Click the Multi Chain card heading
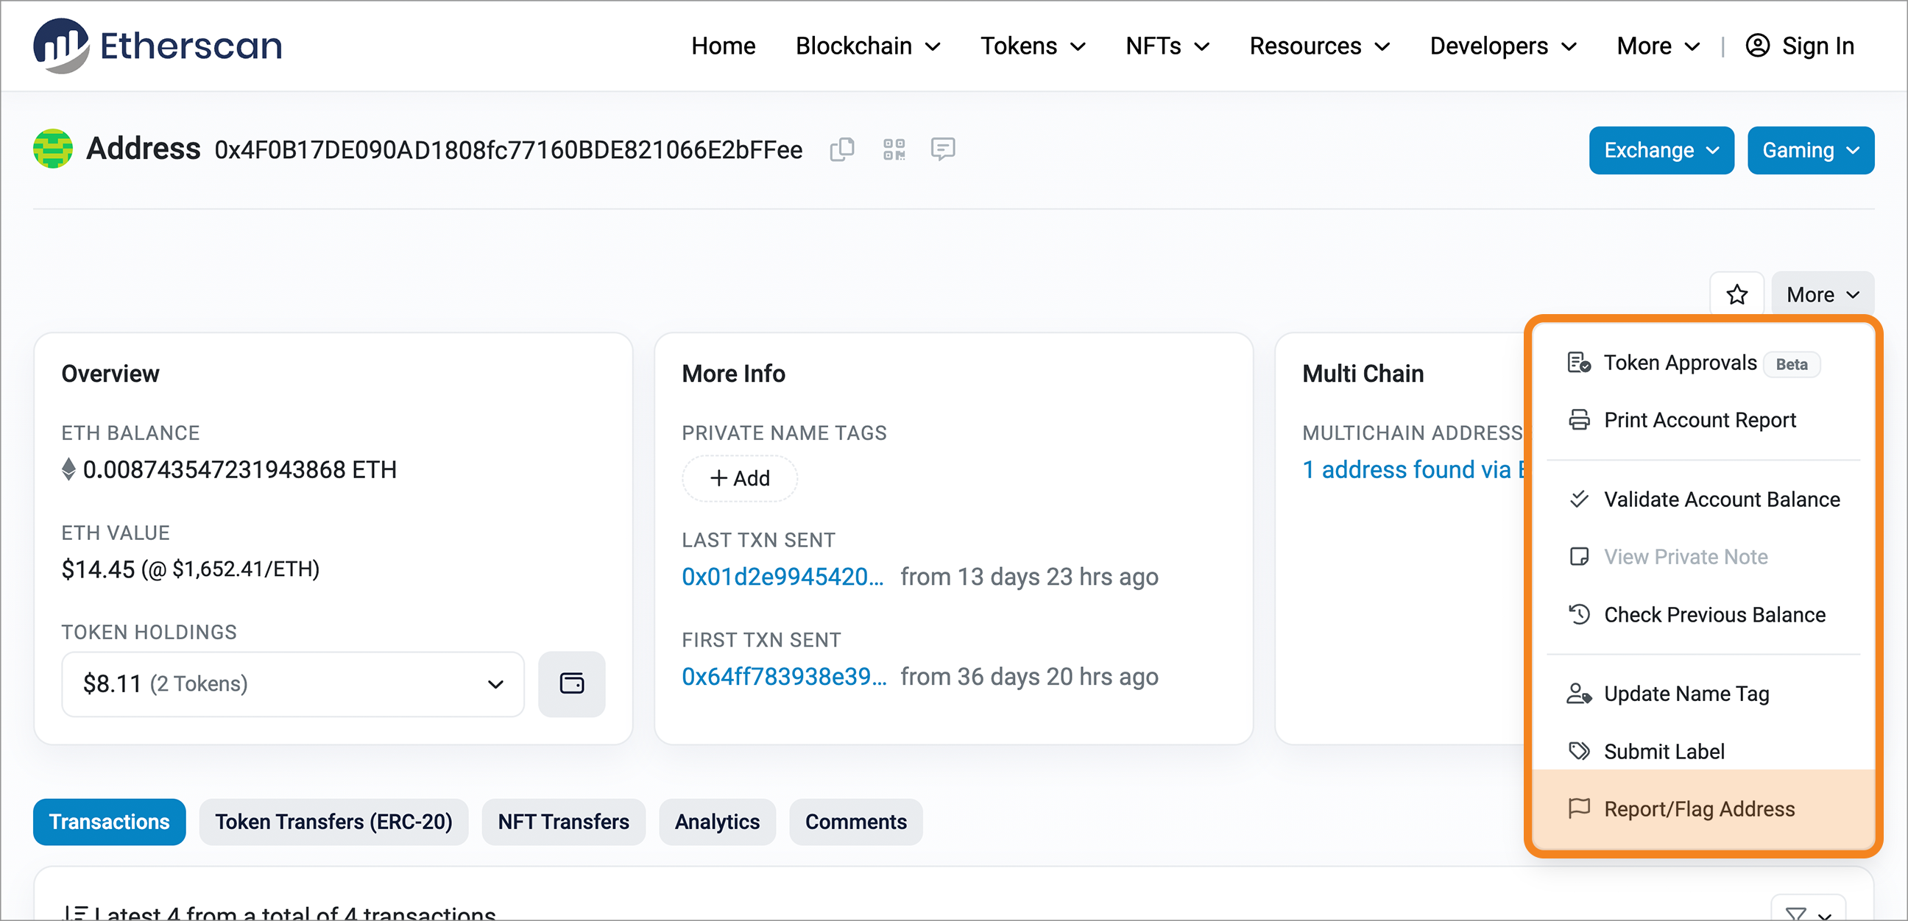 coord(1363,373)
